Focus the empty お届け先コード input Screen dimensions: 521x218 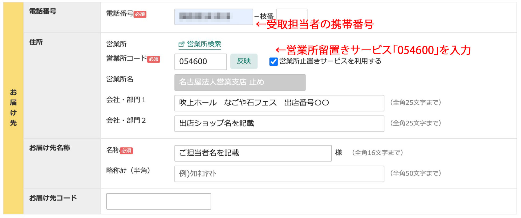click(158, 201)
